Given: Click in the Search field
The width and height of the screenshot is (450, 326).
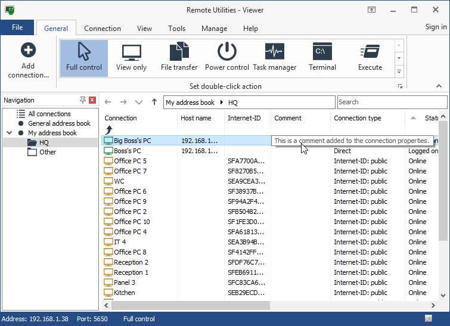Looking at the screenshot, I should point(392,102).
